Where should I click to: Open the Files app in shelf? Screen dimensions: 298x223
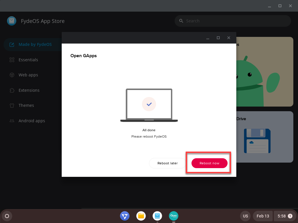click(x=141, y=216)
